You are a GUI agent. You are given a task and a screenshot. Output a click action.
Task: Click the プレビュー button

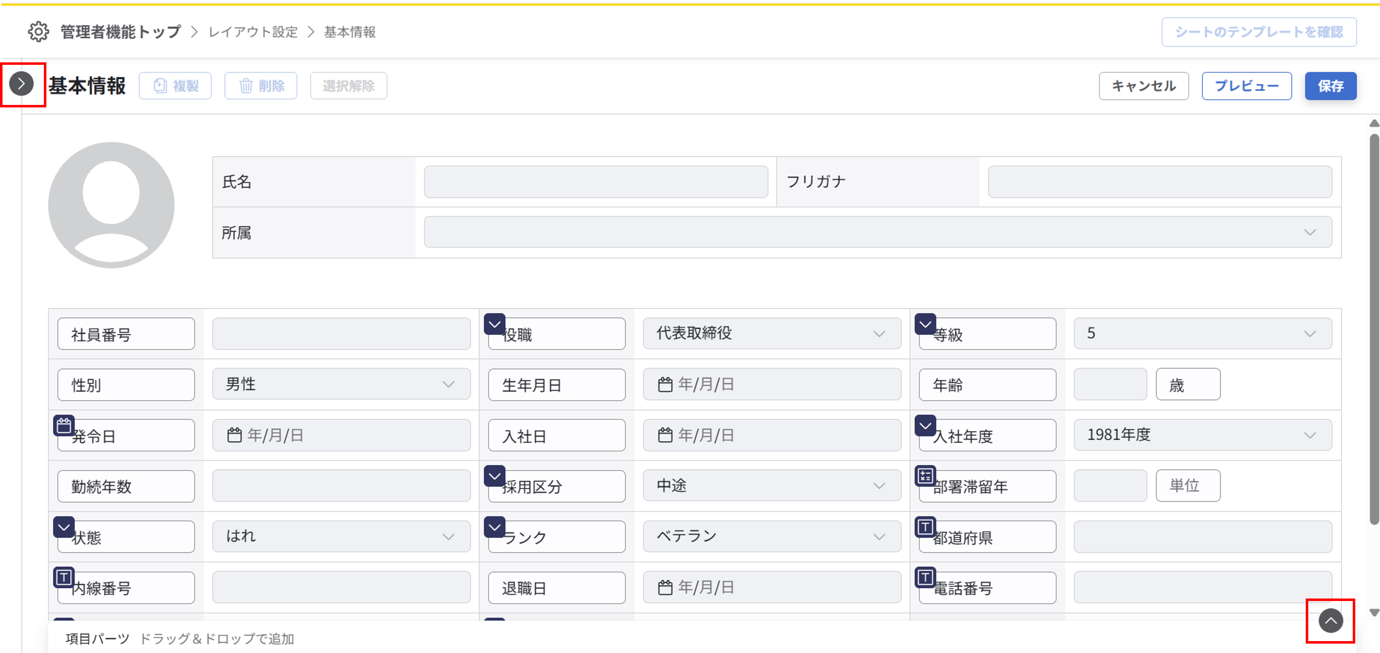[x=1247, y=86]
